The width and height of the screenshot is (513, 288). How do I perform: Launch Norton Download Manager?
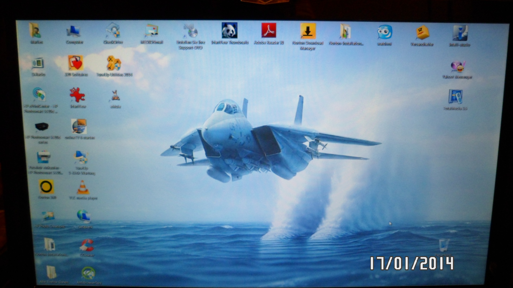click(x=308, y=36)
